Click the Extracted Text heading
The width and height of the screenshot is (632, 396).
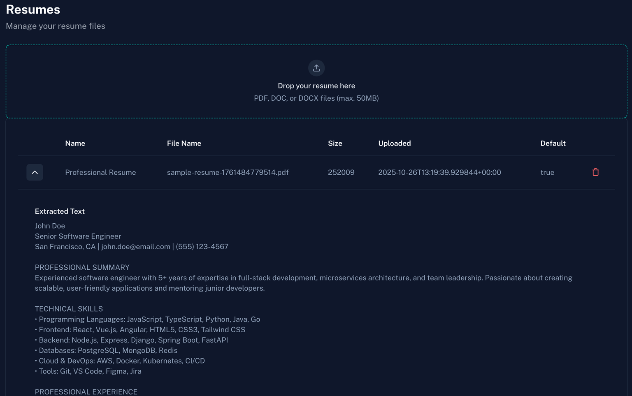60,211
